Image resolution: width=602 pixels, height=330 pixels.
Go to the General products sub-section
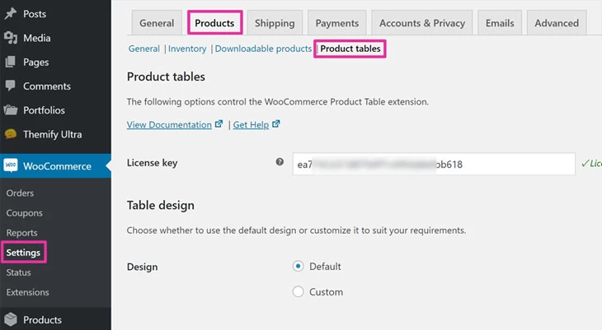(144, 49)
